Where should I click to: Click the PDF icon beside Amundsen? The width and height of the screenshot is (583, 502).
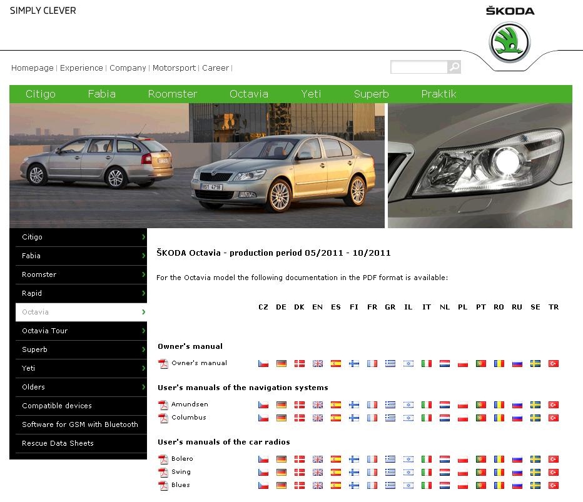click(163, 405)
